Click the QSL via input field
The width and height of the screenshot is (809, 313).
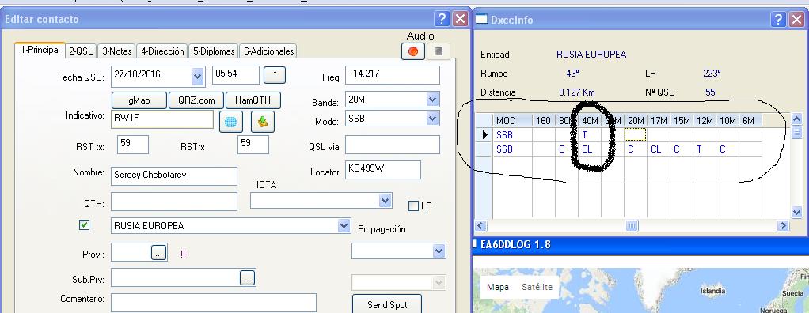(393, 145)
